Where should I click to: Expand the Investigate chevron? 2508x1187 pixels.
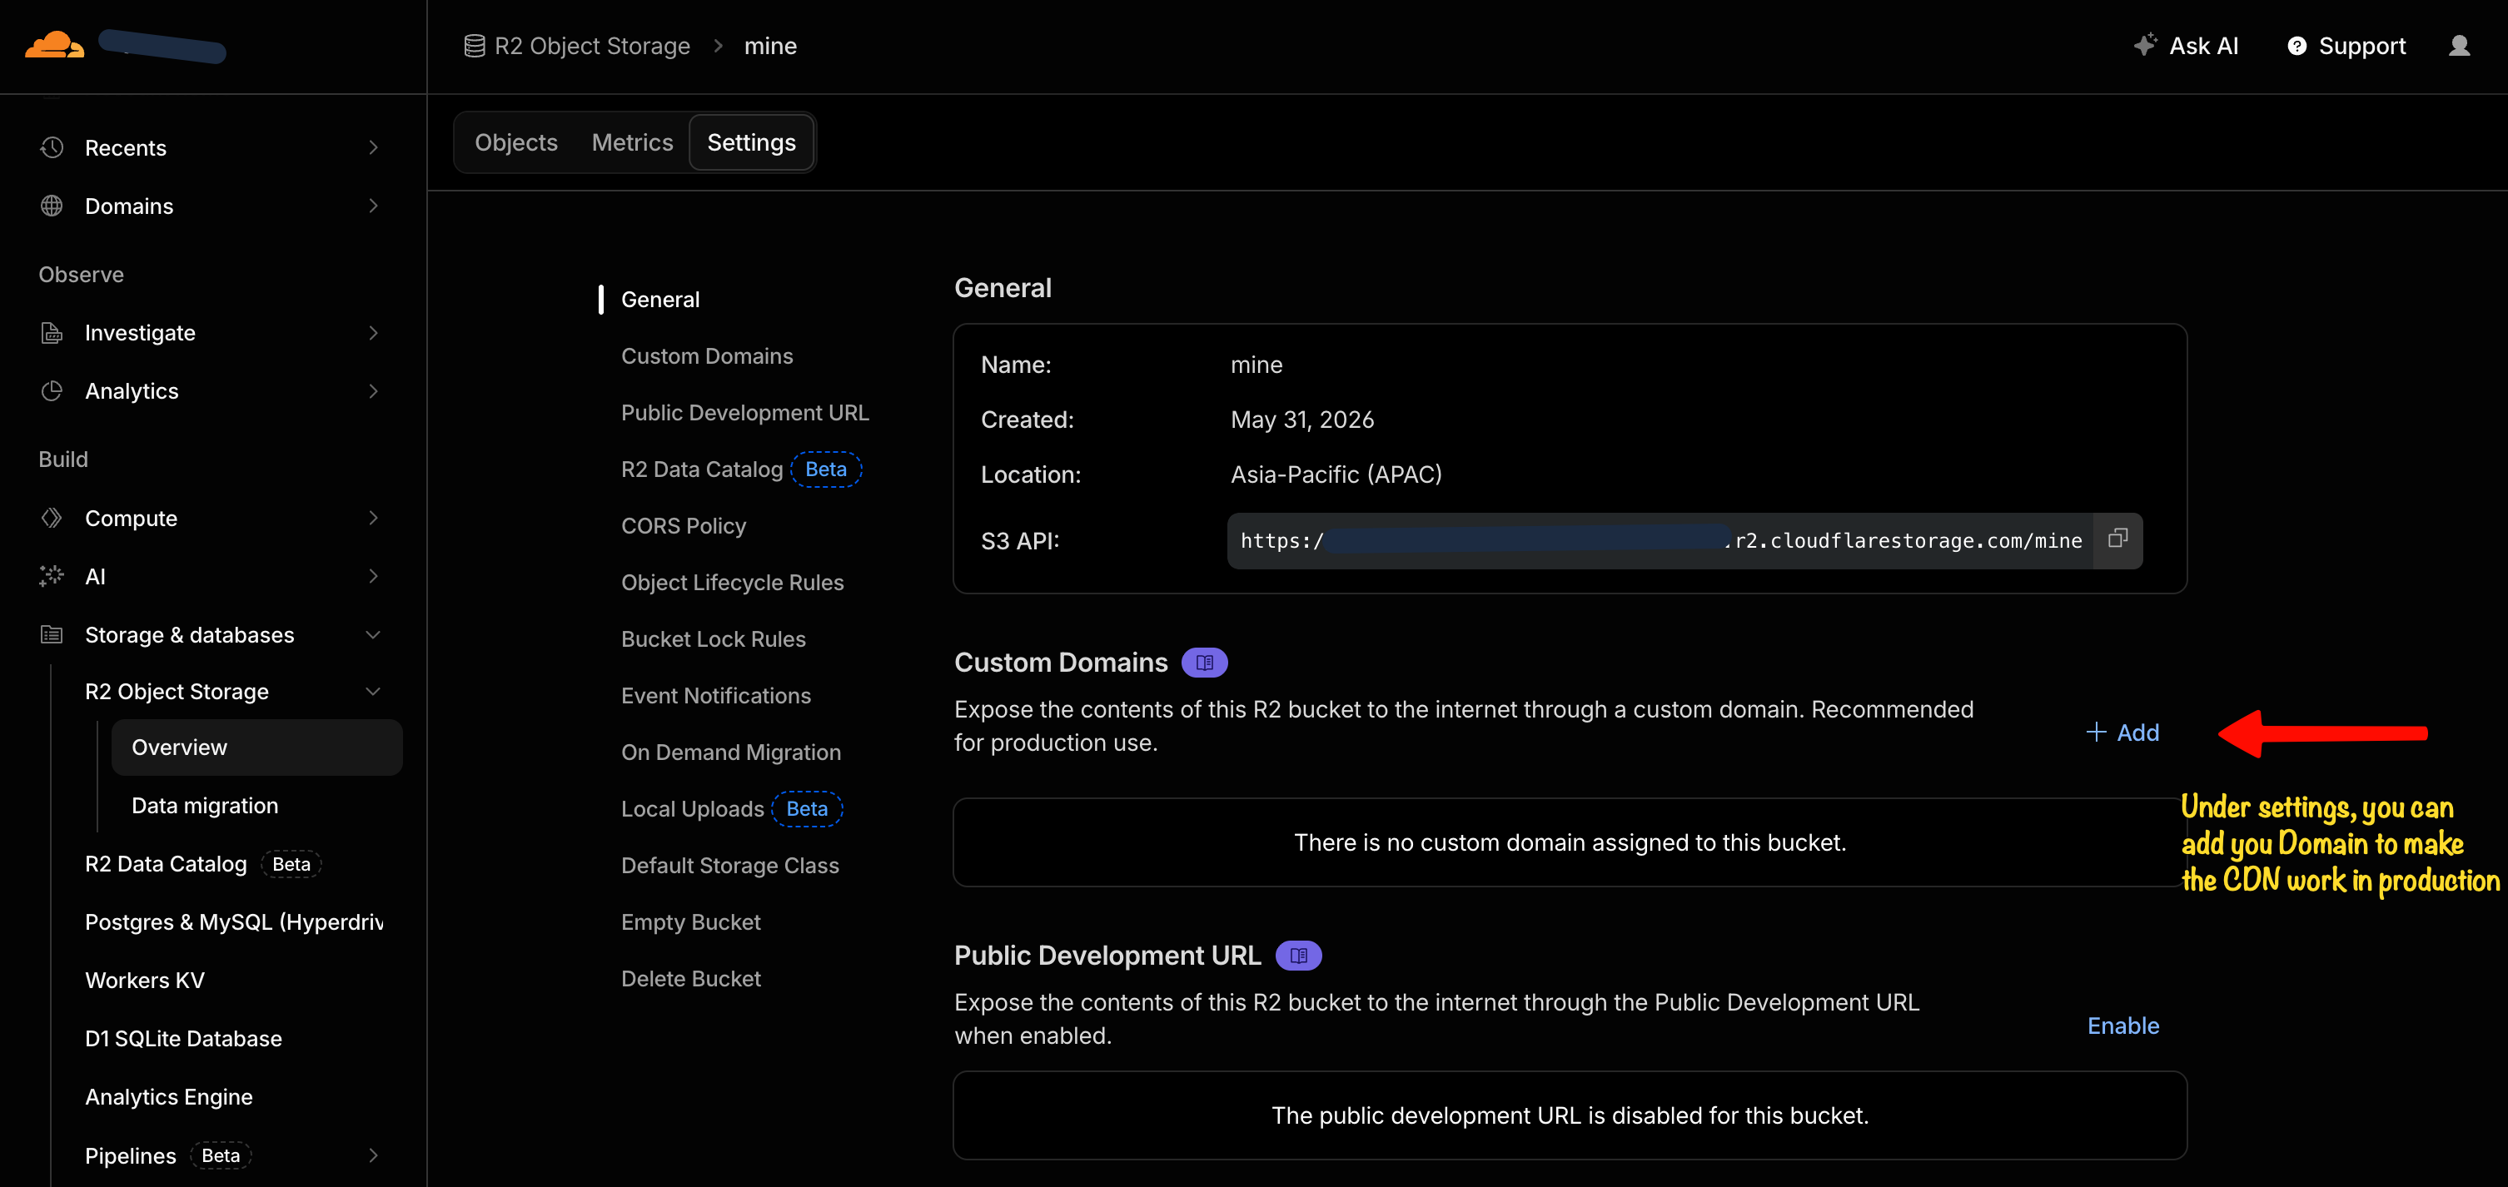[373, 333]
